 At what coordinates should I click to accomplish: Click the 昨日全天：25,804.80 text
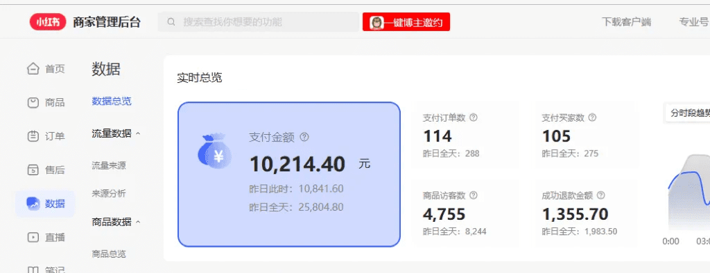(x=296, y=207)
